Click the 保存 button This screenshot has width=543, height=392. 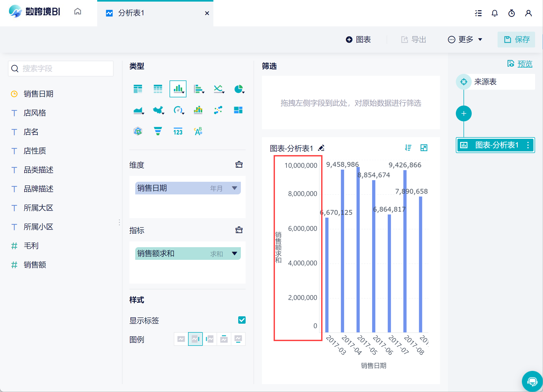pyautogui.click(x=516, y=40)
